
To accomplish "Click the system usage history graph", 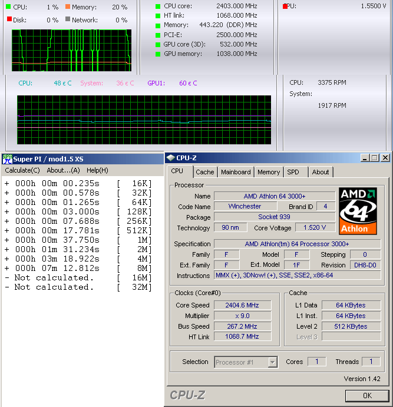I will (x=71, y=50).
